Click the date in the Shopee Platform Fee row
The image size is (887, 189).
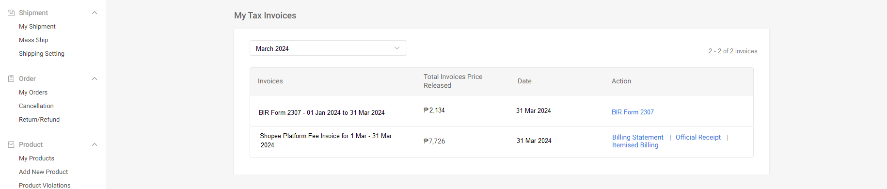click(x=534, y=141)
